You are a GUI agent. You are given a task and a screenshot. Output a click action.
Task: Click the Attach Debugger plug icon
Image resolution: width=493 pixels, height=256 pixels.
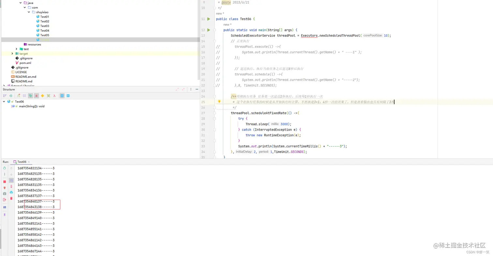click(5, 188)
